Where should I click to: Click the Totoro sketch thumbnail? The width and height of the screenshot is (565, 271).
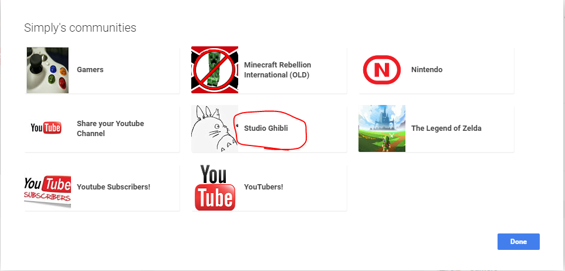215,128
